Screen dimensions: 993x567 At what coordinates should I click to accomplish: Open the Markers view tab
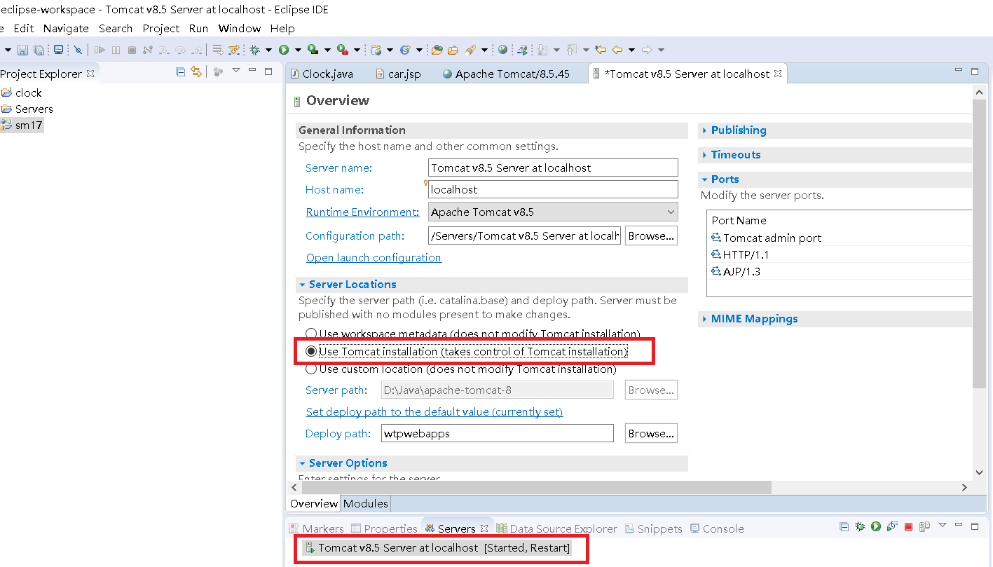pyautogui.click(x=316, y=528)
